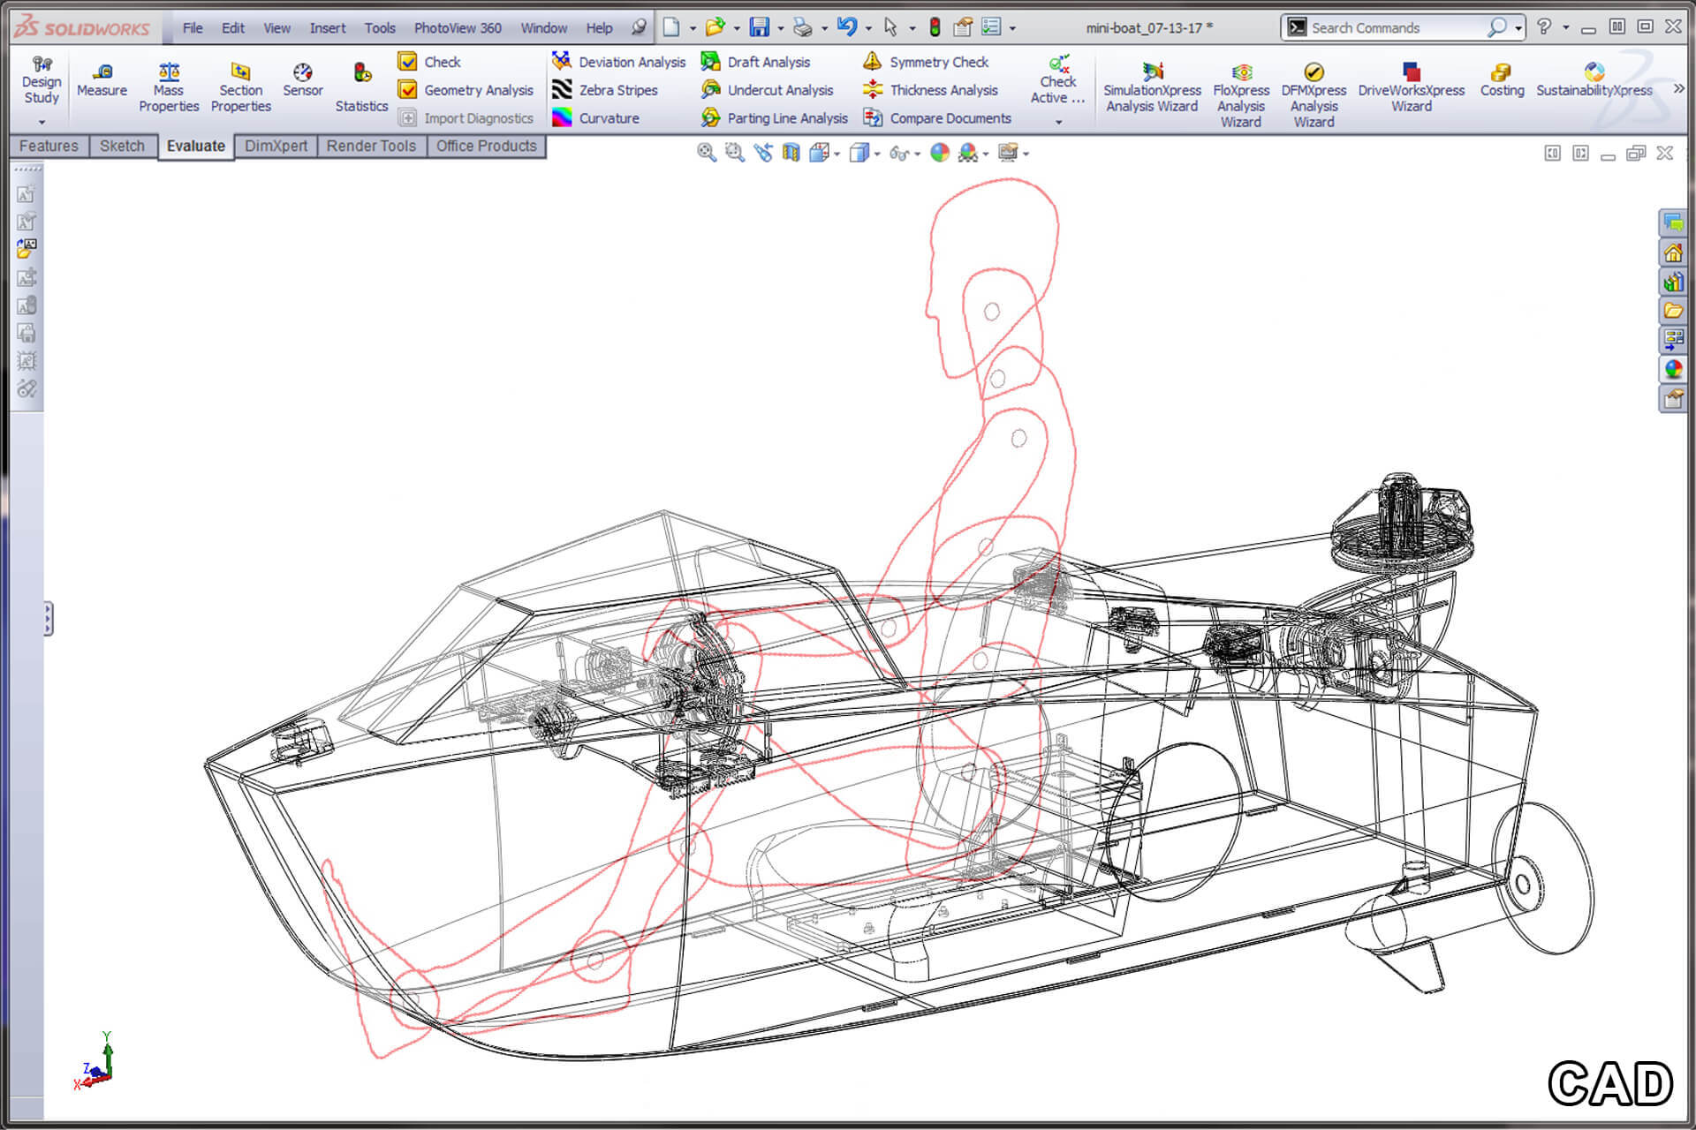1696x1130 pixels.
Task: Open the PhotoView 360 menu
Action: pyautogui.click(x=458, y=27)
